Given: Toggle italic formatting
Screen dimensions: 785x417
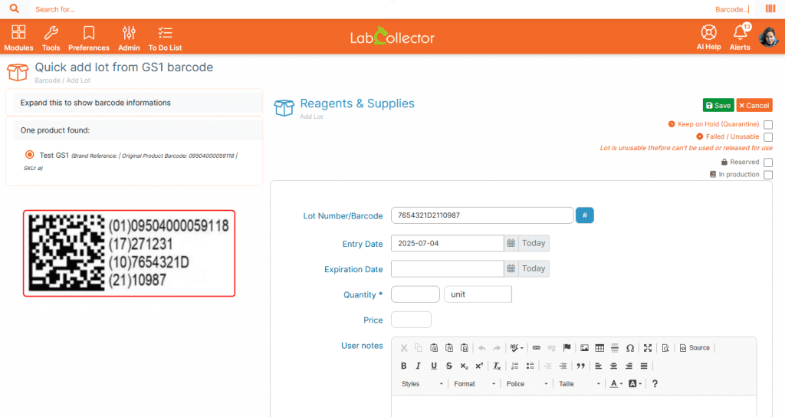Looking at the screenshot, I should click(x=419, y=366).
